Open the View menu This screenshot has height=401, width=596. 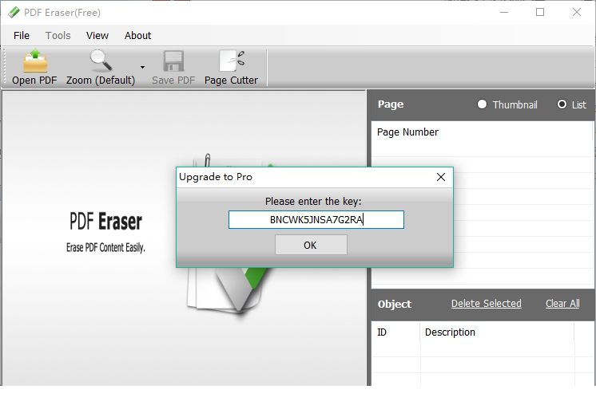(97, 35)
